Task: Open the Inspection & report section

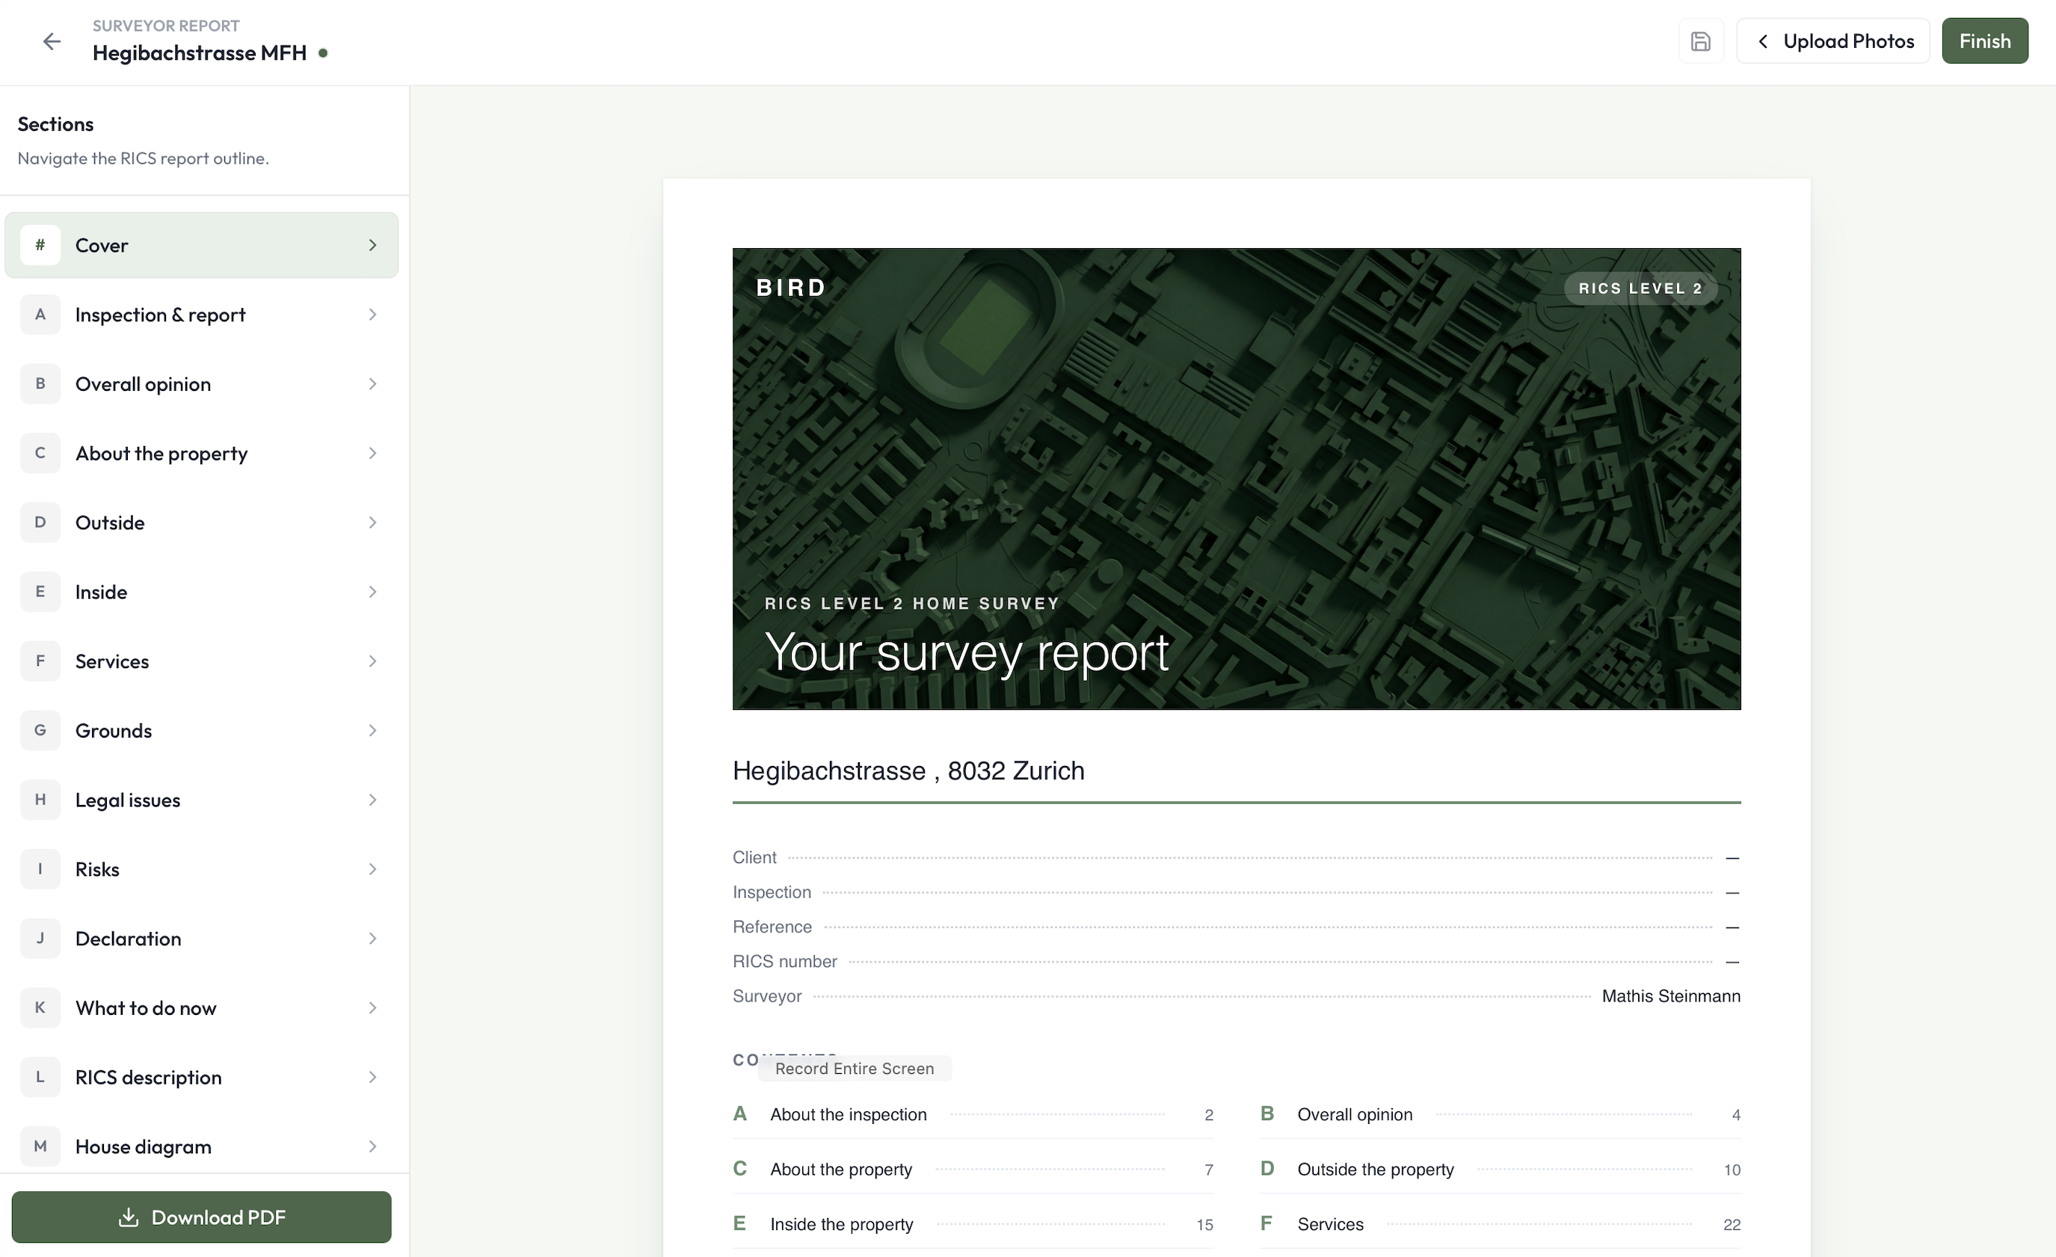Action: [x=201, y=315]
